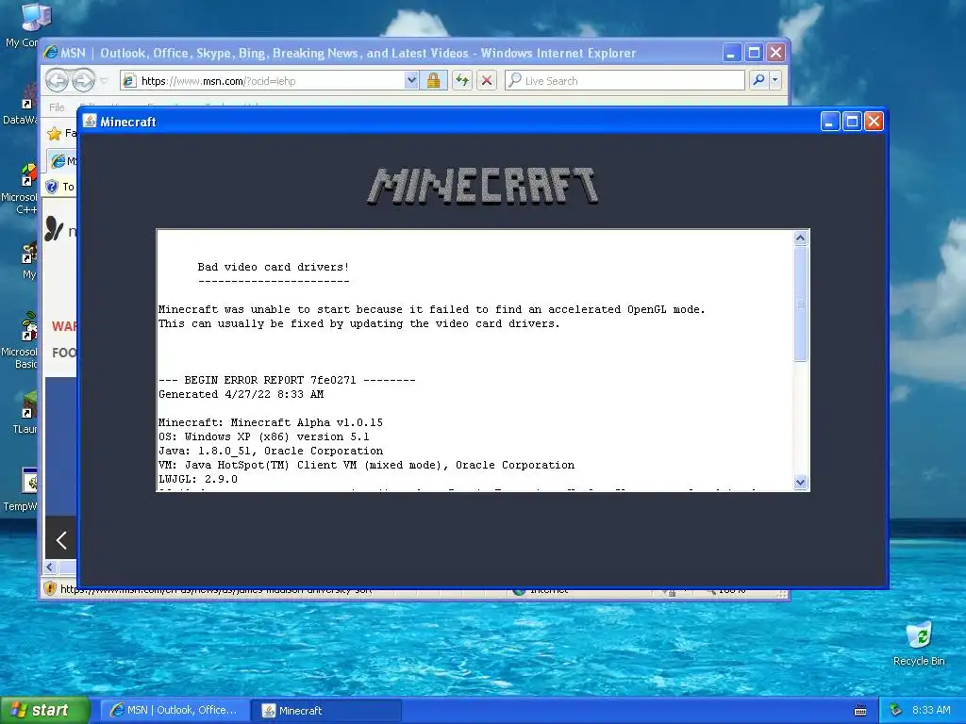Screen dimensions: 966x724
Task: Click the system tray network icon
Action: [896, 710]
